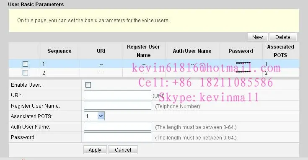Tick the checkbox for sequence 2 row
This screenshot has width=308, height=160.
25,72
